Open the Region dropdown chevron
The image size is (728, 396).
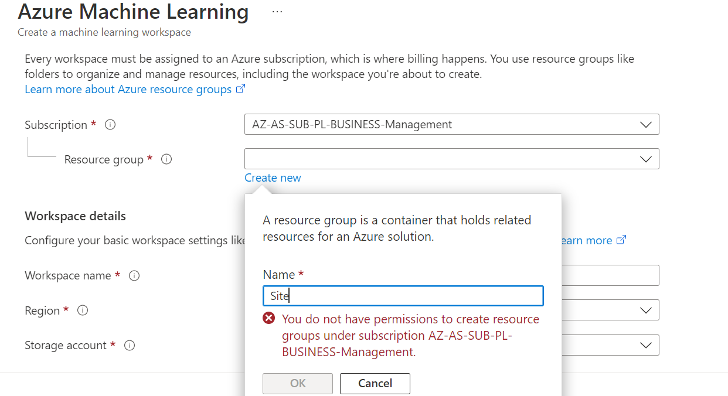click(645, 310)
